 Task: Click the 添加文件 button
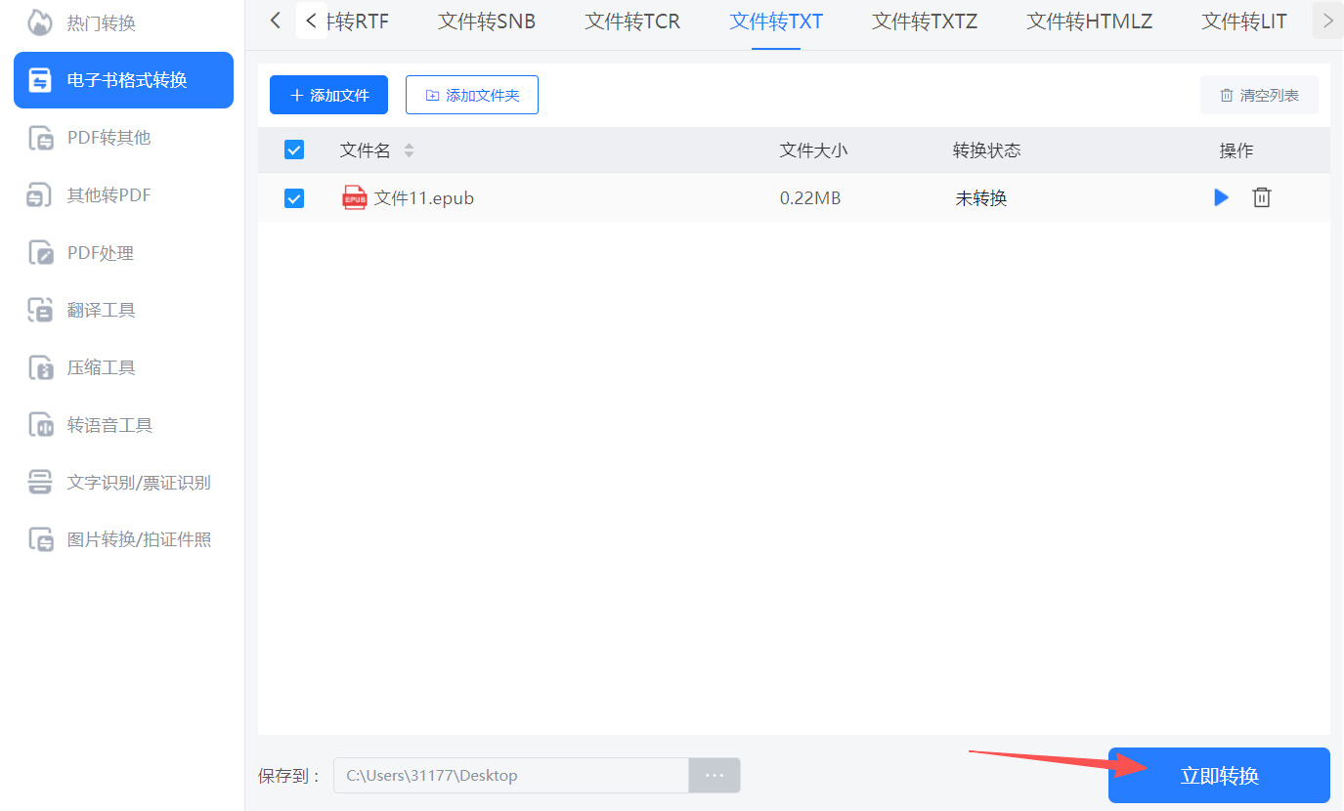click(x=328, y=95)
